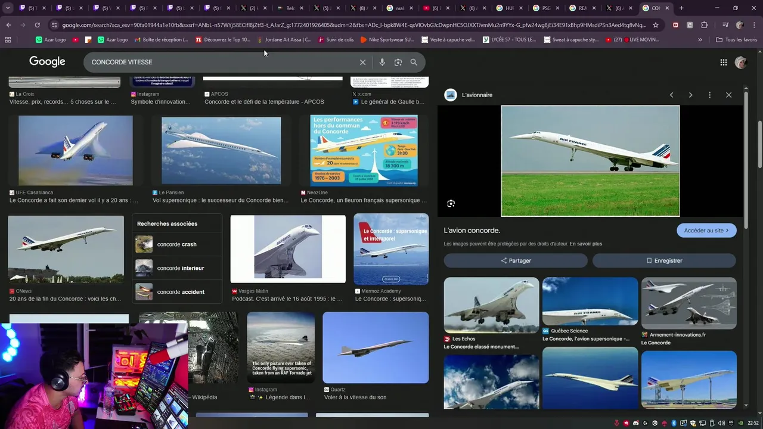Click the Partager button
The image size is (763, 429).
click(516, 260)
